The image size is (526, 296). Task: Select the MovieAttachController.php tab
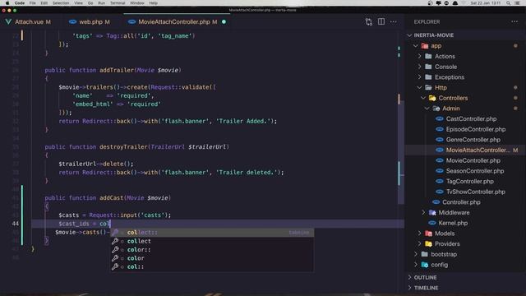(178, 22)
